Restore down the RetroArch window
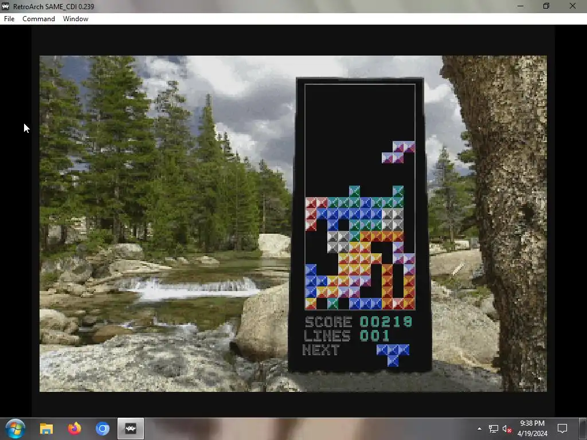The width and height of the screenshot is (587, 440). click(x=546, y=6)
